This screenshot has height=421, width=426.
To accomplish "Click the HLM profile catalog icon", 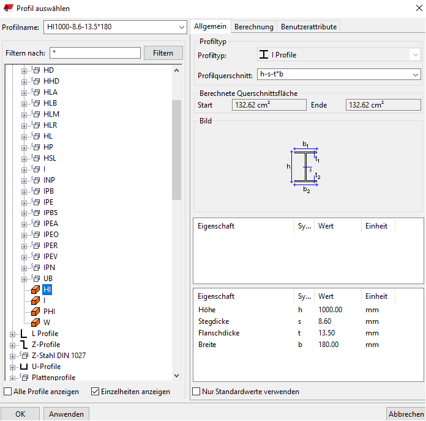I will pos(35,114).
